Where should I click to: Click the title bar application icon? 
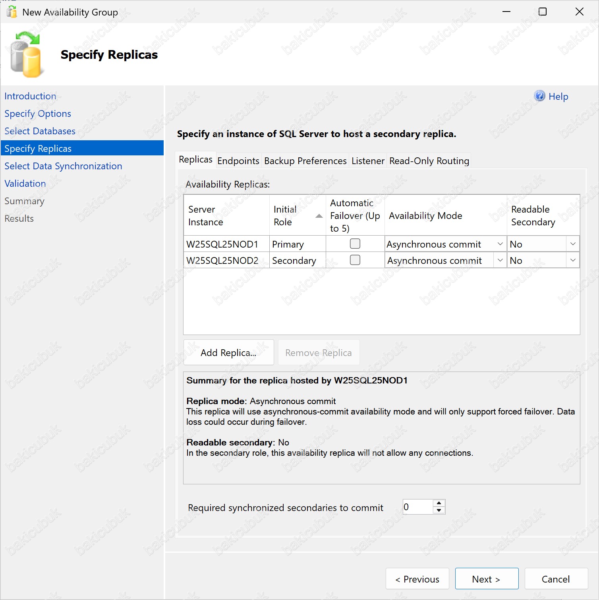click(12, 12)
